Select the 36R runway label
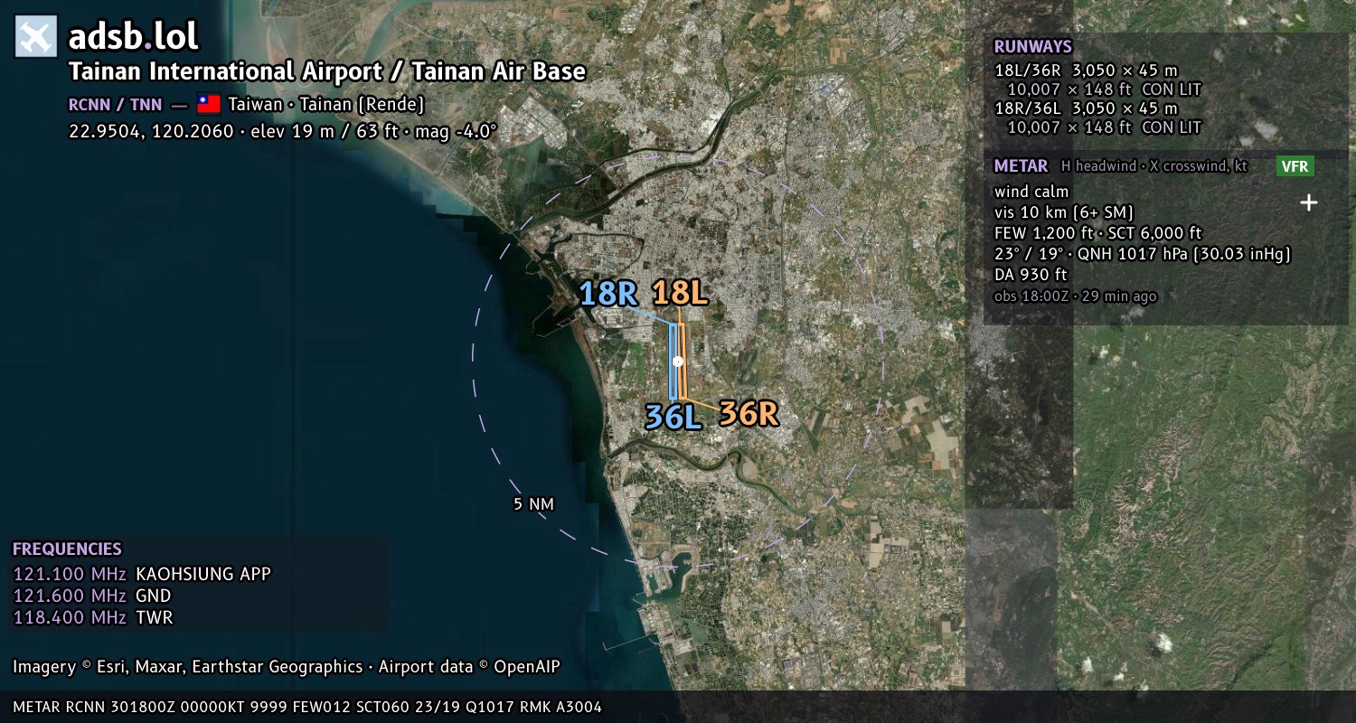The image size is (1356, 723). click(x=749, y=413)
